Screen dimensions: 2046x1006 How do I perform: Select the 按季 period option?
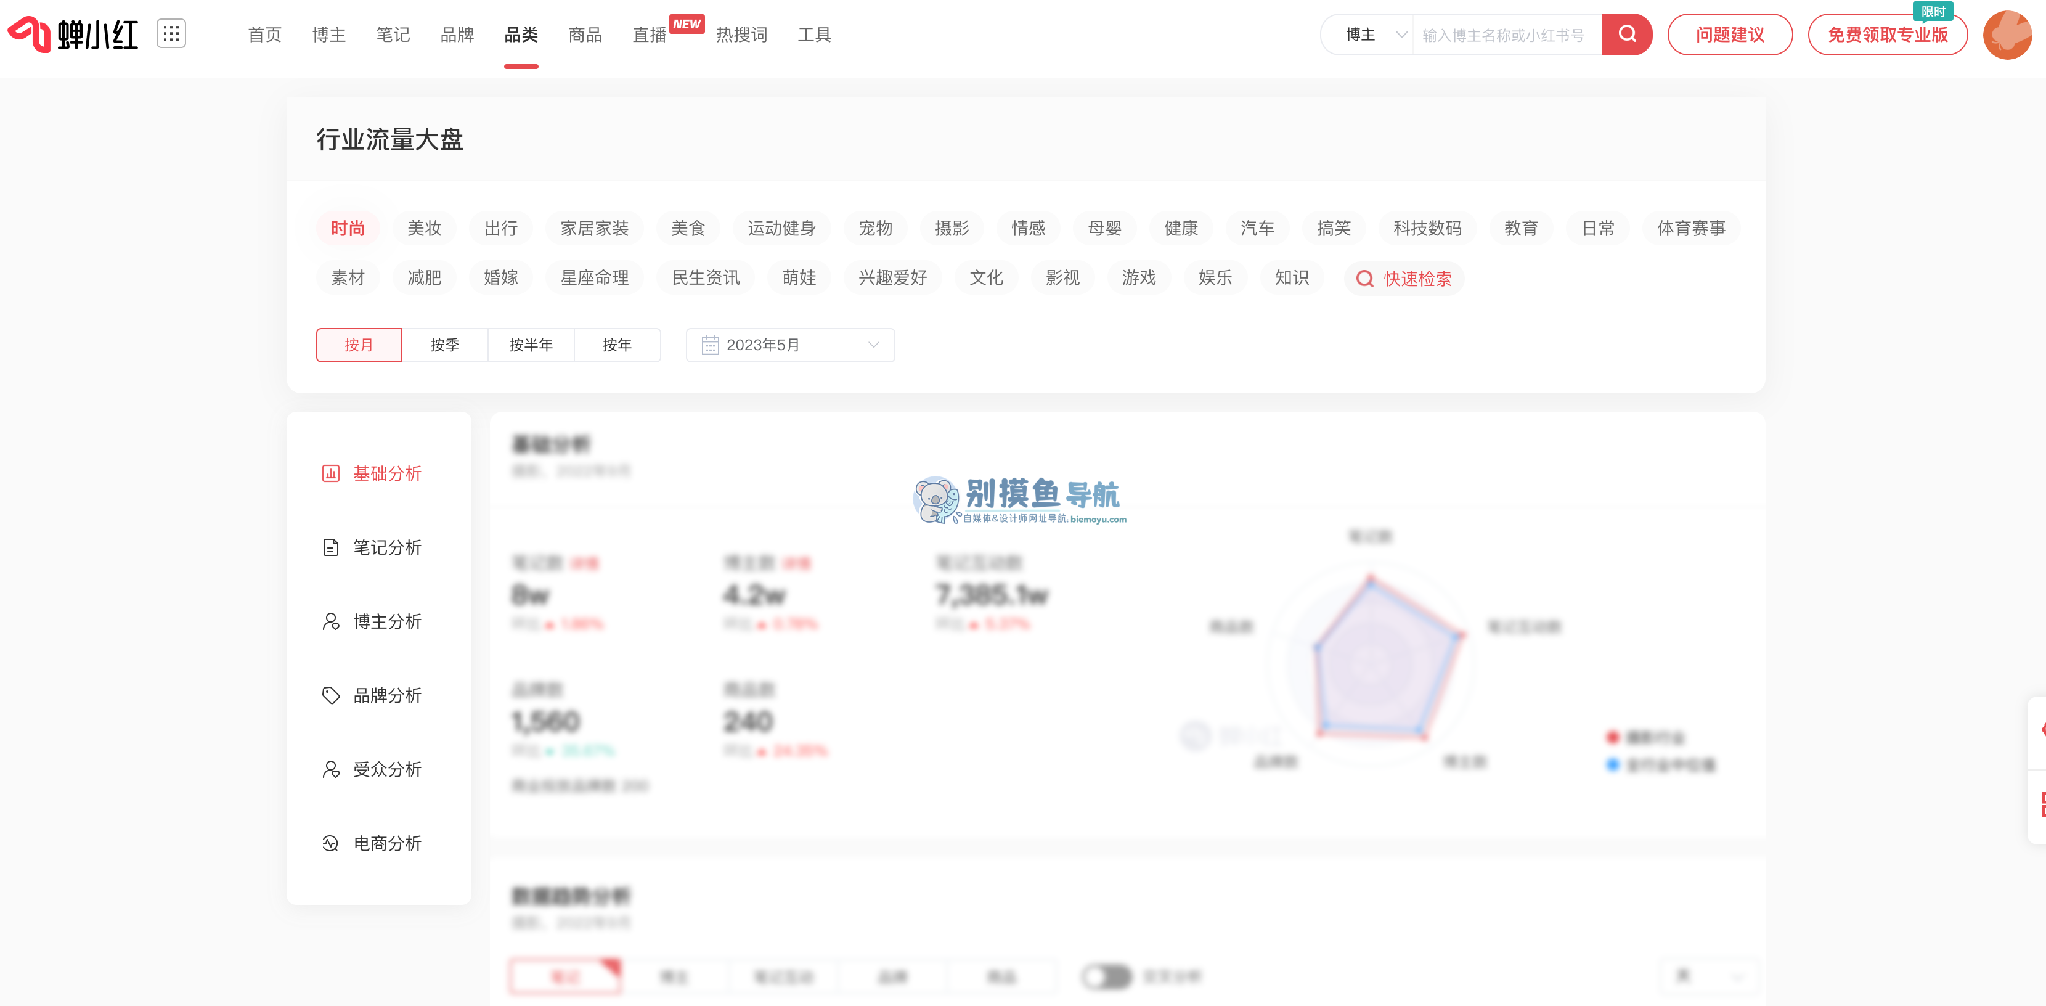(x=445, y=345)
